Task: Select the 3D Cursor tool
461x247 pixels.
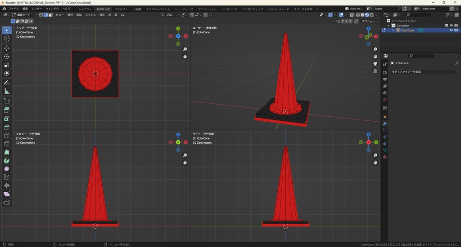Action: point(7,39)
